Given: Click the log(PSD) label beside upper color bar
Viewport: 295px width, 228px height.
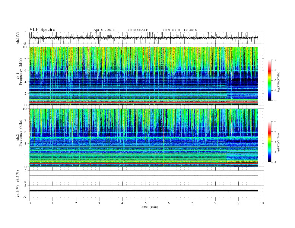Looking at the screenshot, I should point(279,82).
